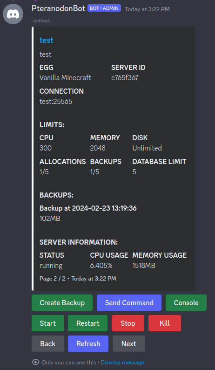Click the Create Backup button

(62, 302)
